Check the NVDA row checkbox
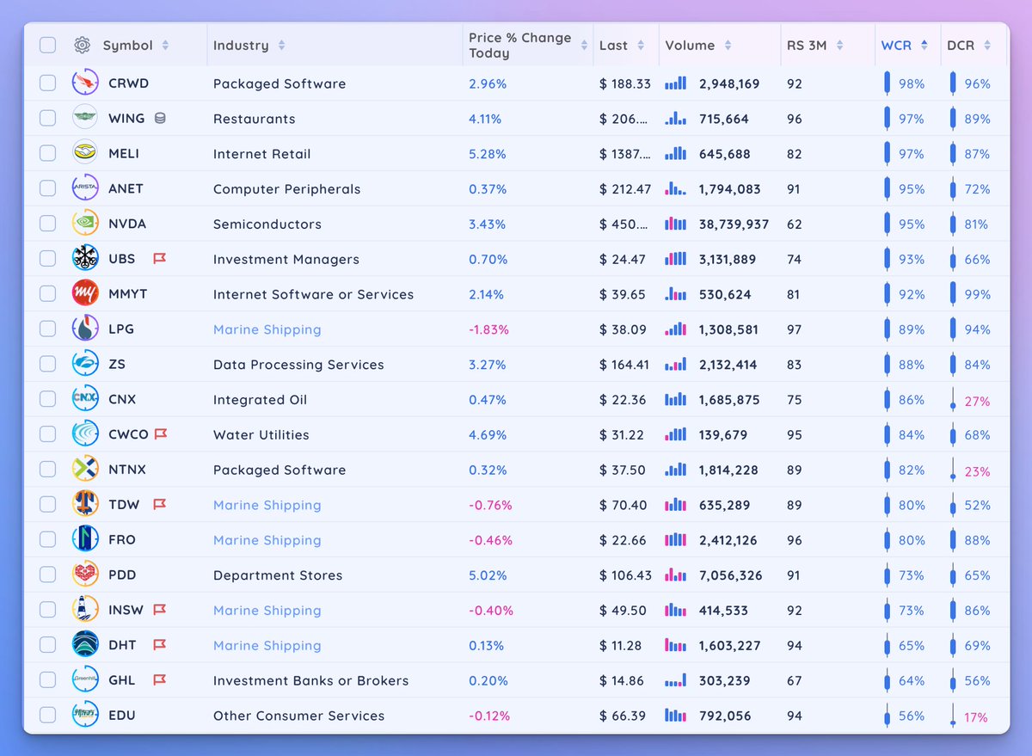Screen dimensions: 1032x756 (47, 224)
